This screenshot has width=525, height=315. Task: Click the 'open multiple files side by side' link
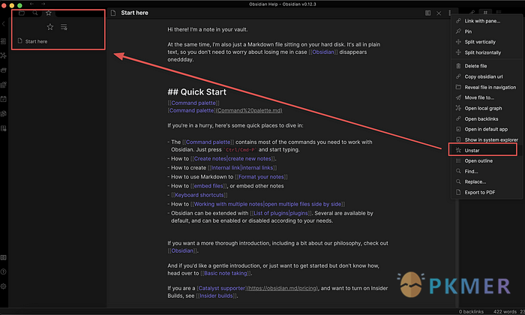click(x=303, y=204)
